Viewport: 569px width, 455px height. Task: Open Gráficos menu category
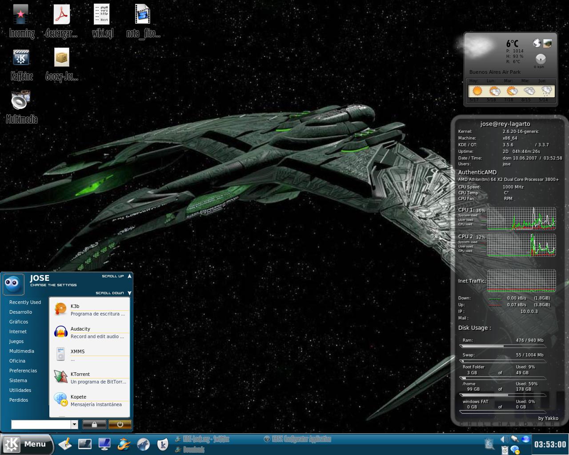pyautogui.click(x=19, y=322)
